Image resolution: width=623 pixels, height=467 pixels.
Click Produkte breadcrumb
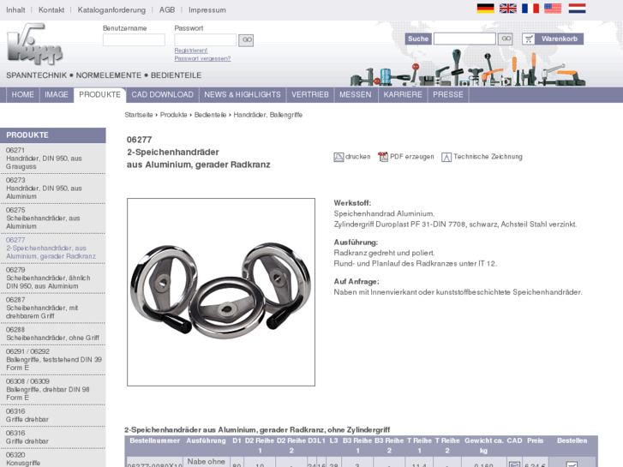(x=174, y=115)
